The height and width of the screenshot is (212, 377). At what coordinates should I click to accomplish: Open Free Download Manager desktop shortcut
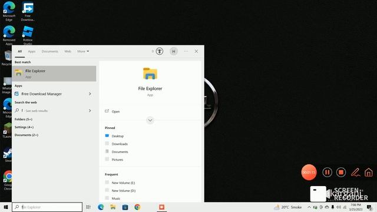28,11
